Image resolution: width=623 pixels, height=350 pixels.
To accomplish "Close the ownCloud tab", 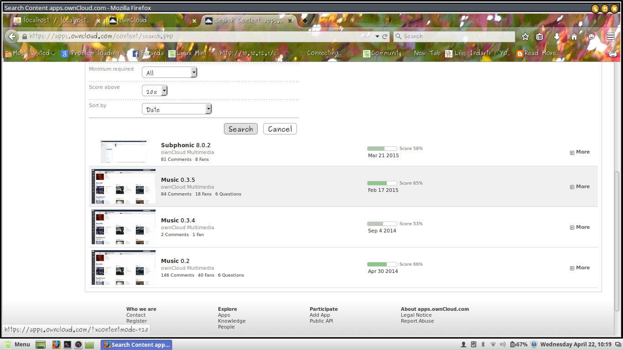I will [x=194, y=21].
